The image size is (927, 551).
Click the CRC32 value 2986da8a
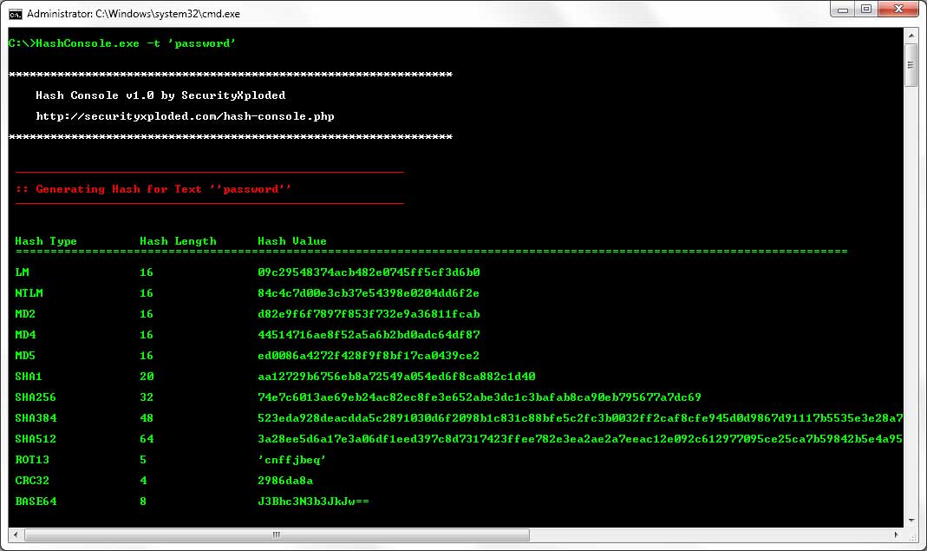pyautogui.click(x=285, y=481)
